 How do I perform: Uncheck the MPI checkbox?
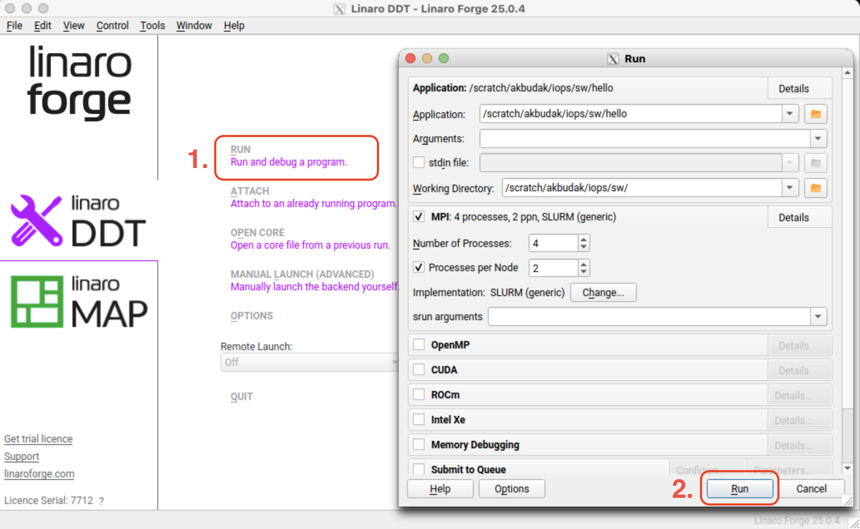[419, 217]
